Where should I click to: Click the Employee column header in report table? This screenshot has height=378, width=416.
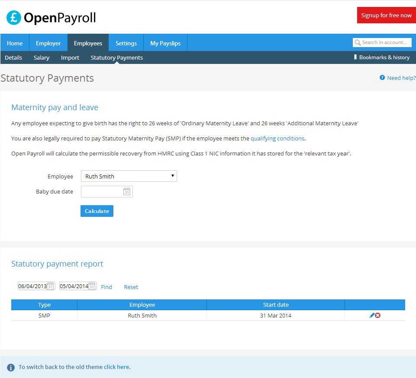pos(142,305)
